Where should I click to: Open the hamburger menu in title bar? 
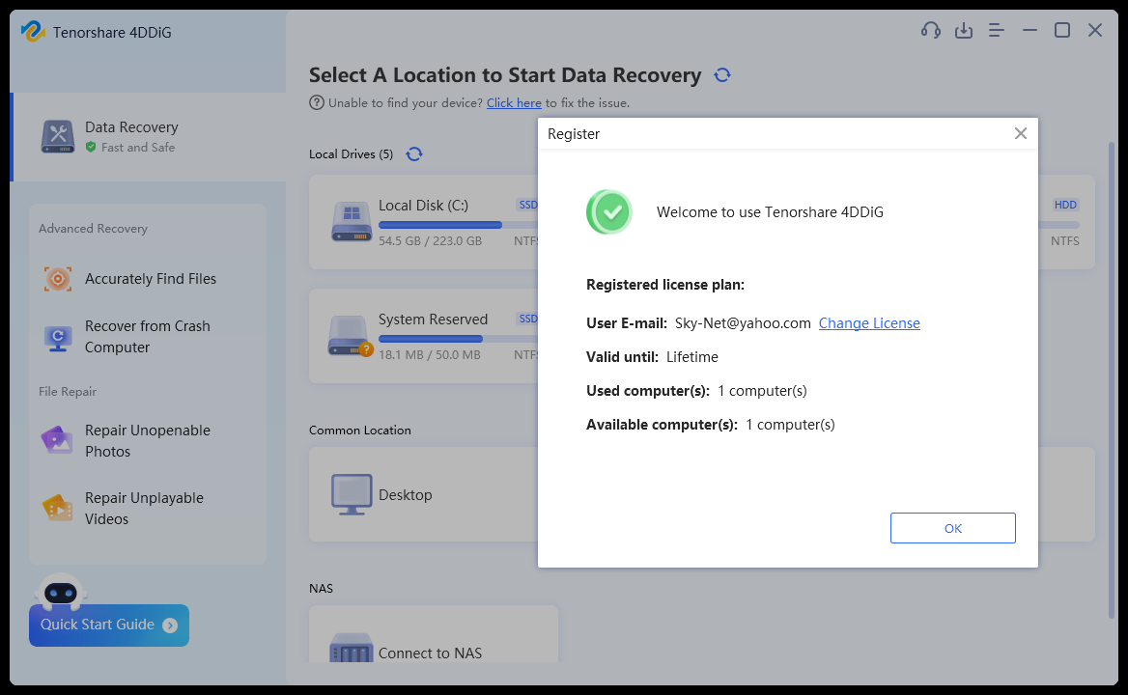[x=996, y=30]
